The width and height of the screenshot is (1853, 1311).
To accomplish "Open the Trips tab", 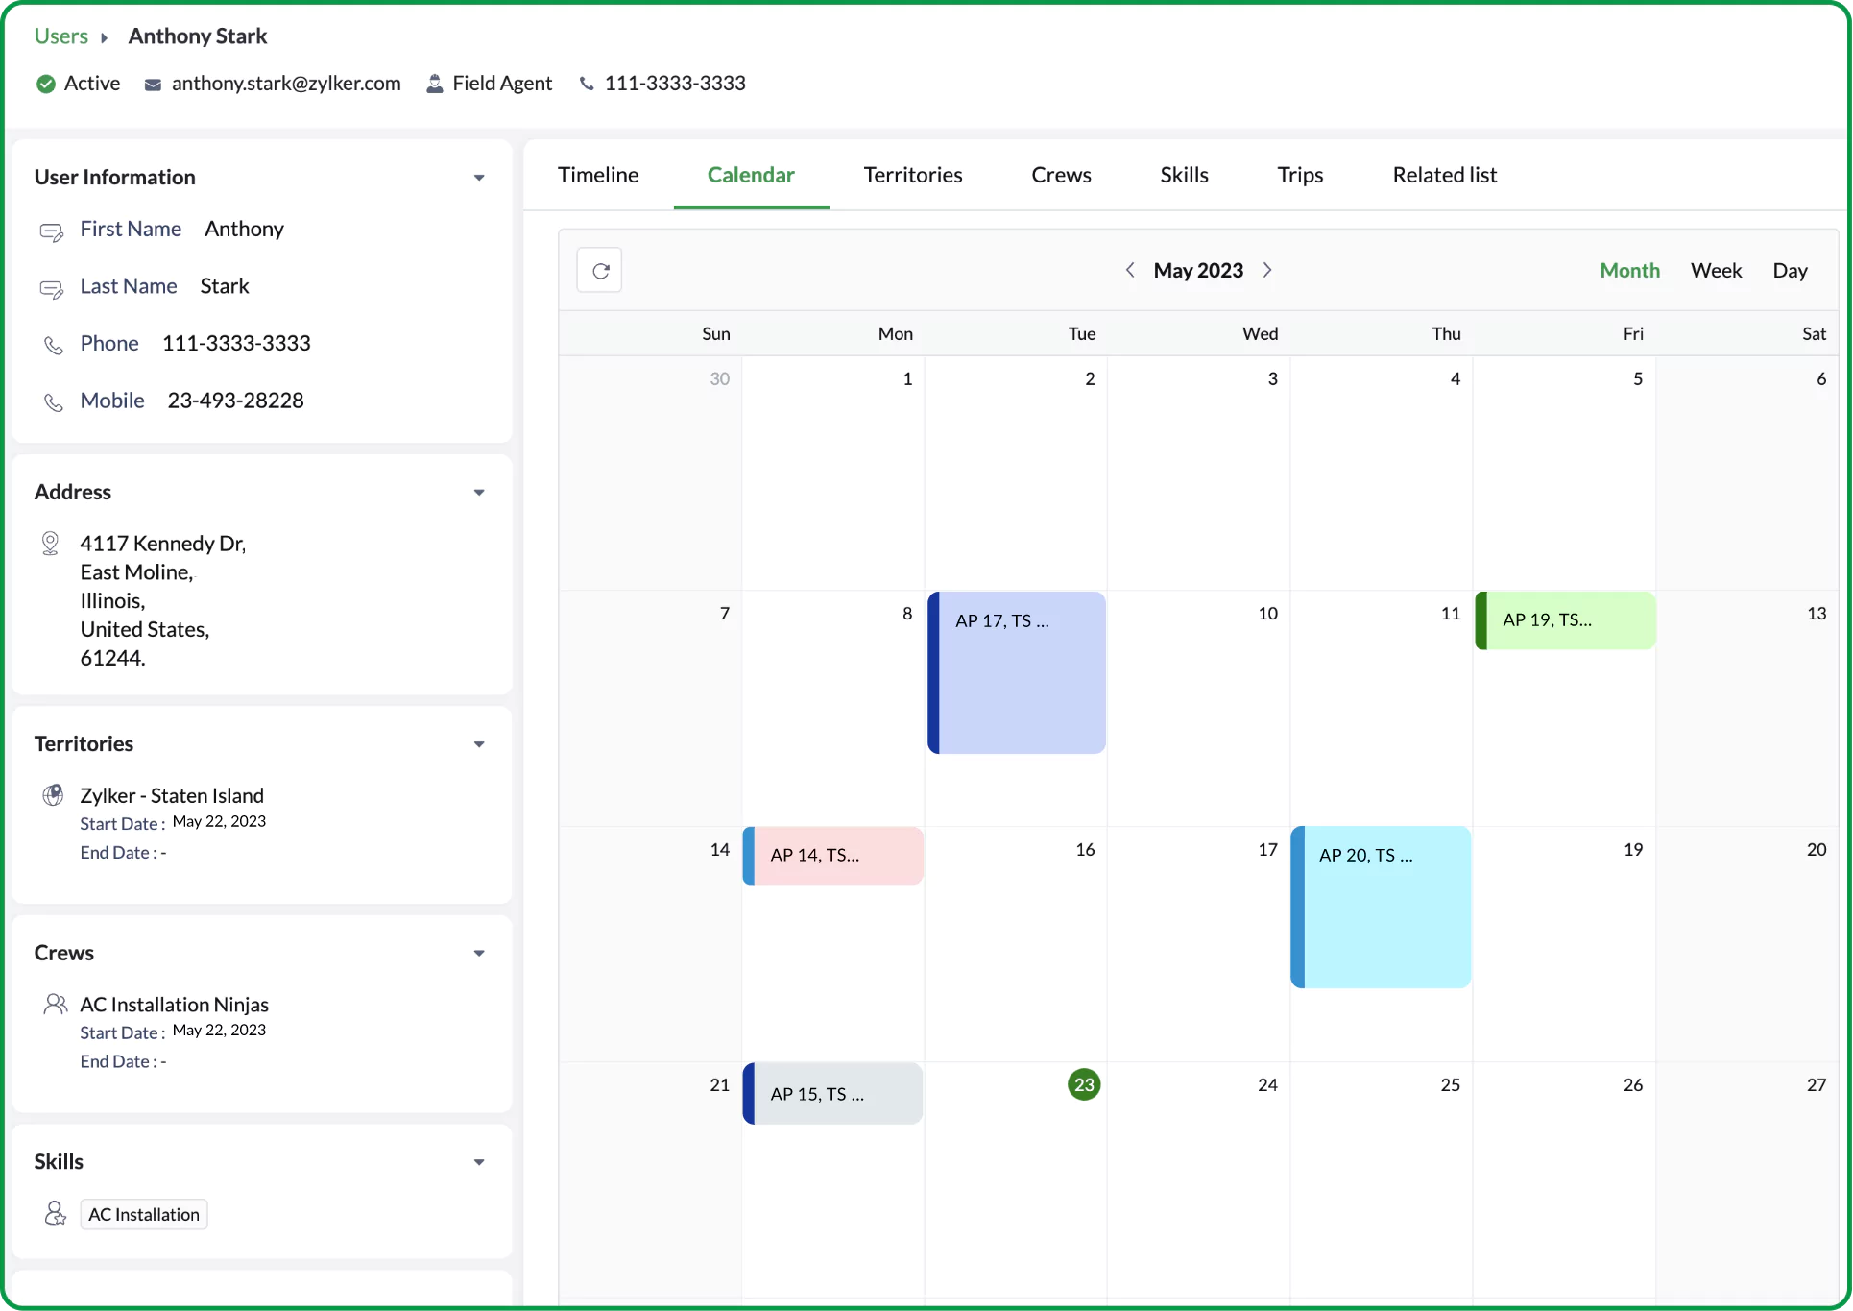I will tap(1300, 175).
